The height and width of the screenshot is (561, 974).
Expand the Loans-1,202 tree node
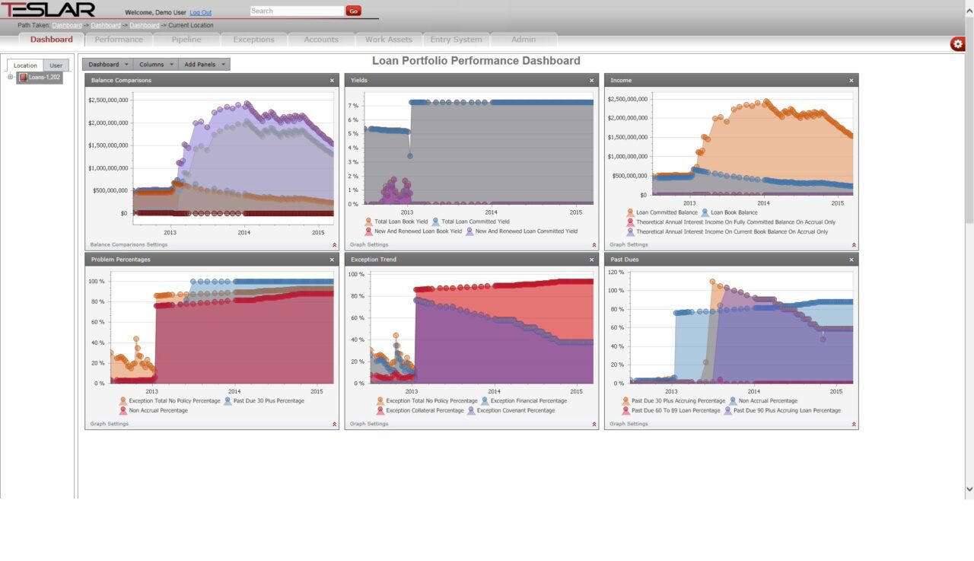coord(11,77)
